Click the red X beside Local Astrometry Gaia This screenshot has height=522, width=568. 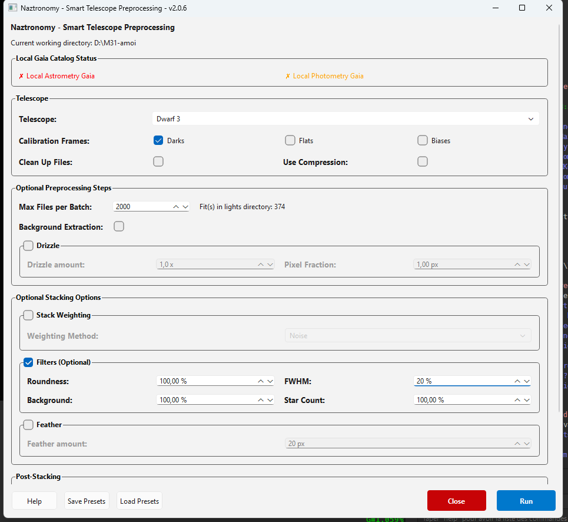tap(21, 76)
